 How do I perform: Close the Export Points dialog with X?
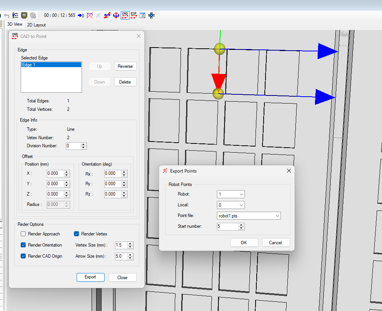[x=289, y=171]
